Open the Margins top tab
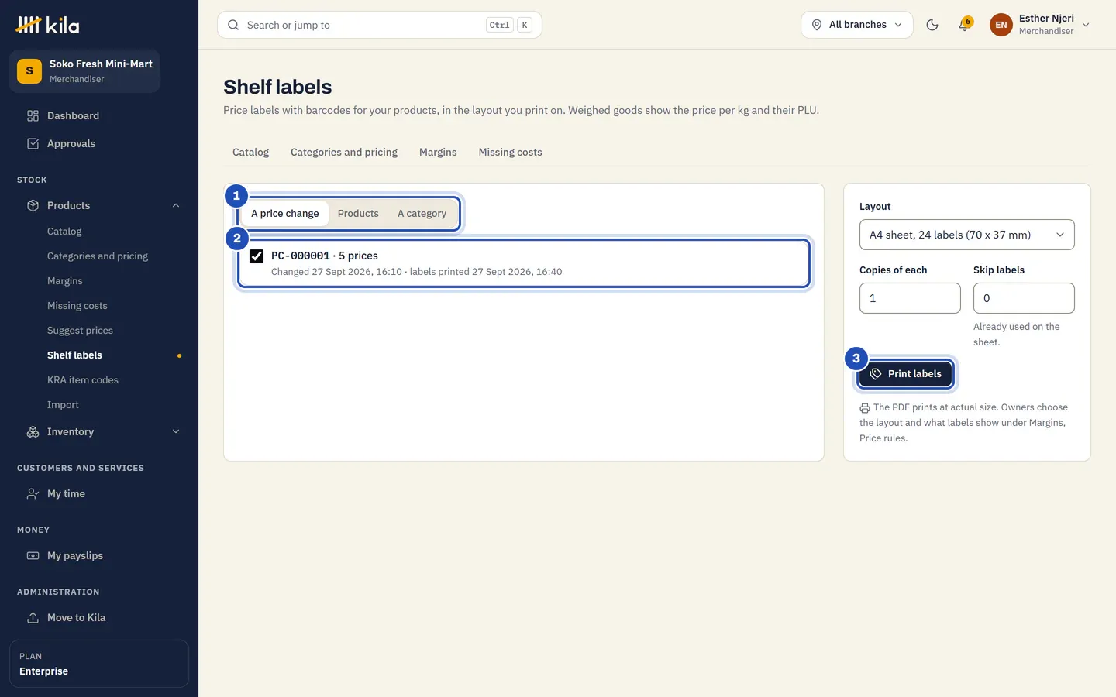 pos(438,152)
